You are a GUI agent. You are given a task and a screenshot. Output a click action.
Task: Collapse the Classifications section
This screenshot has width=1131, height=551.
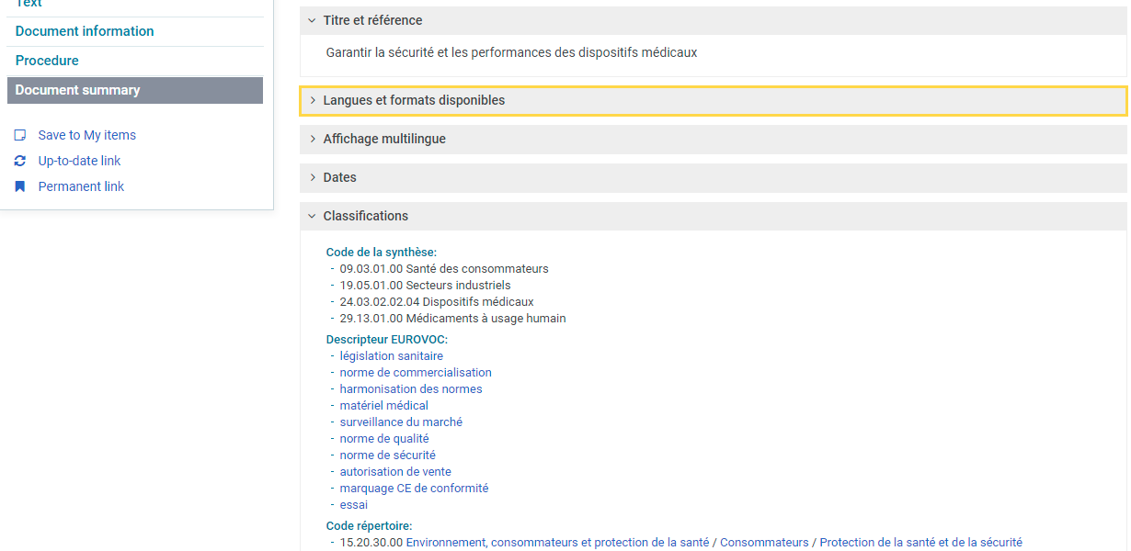[x=365, y=216]
